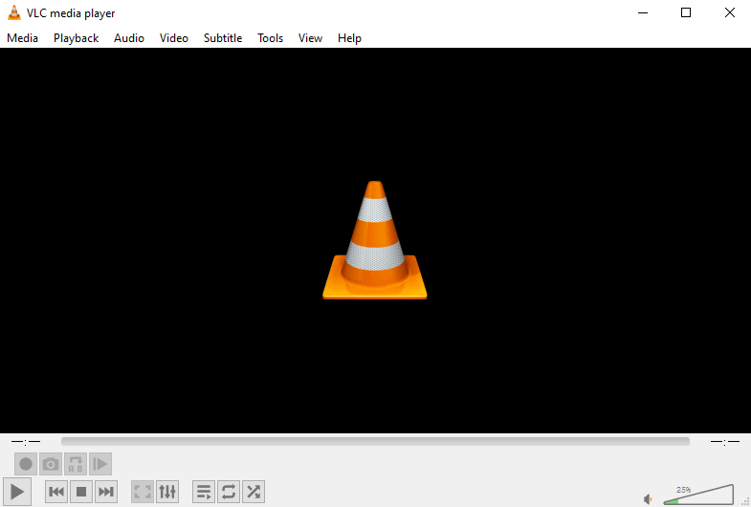Adjust the volume slider at 25%
Screen dimensions: 751x507
[698, 495]
